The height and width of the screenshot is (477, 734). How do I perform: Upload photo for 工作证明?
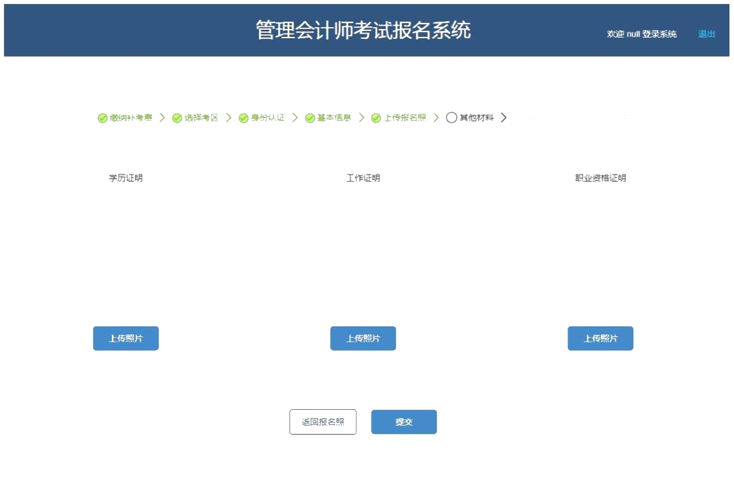[363, 339]
